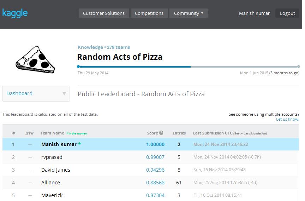The height and width of the screenshot is (201, 305).
Task: Click score 1.00000
Action: tap(155, 144)
